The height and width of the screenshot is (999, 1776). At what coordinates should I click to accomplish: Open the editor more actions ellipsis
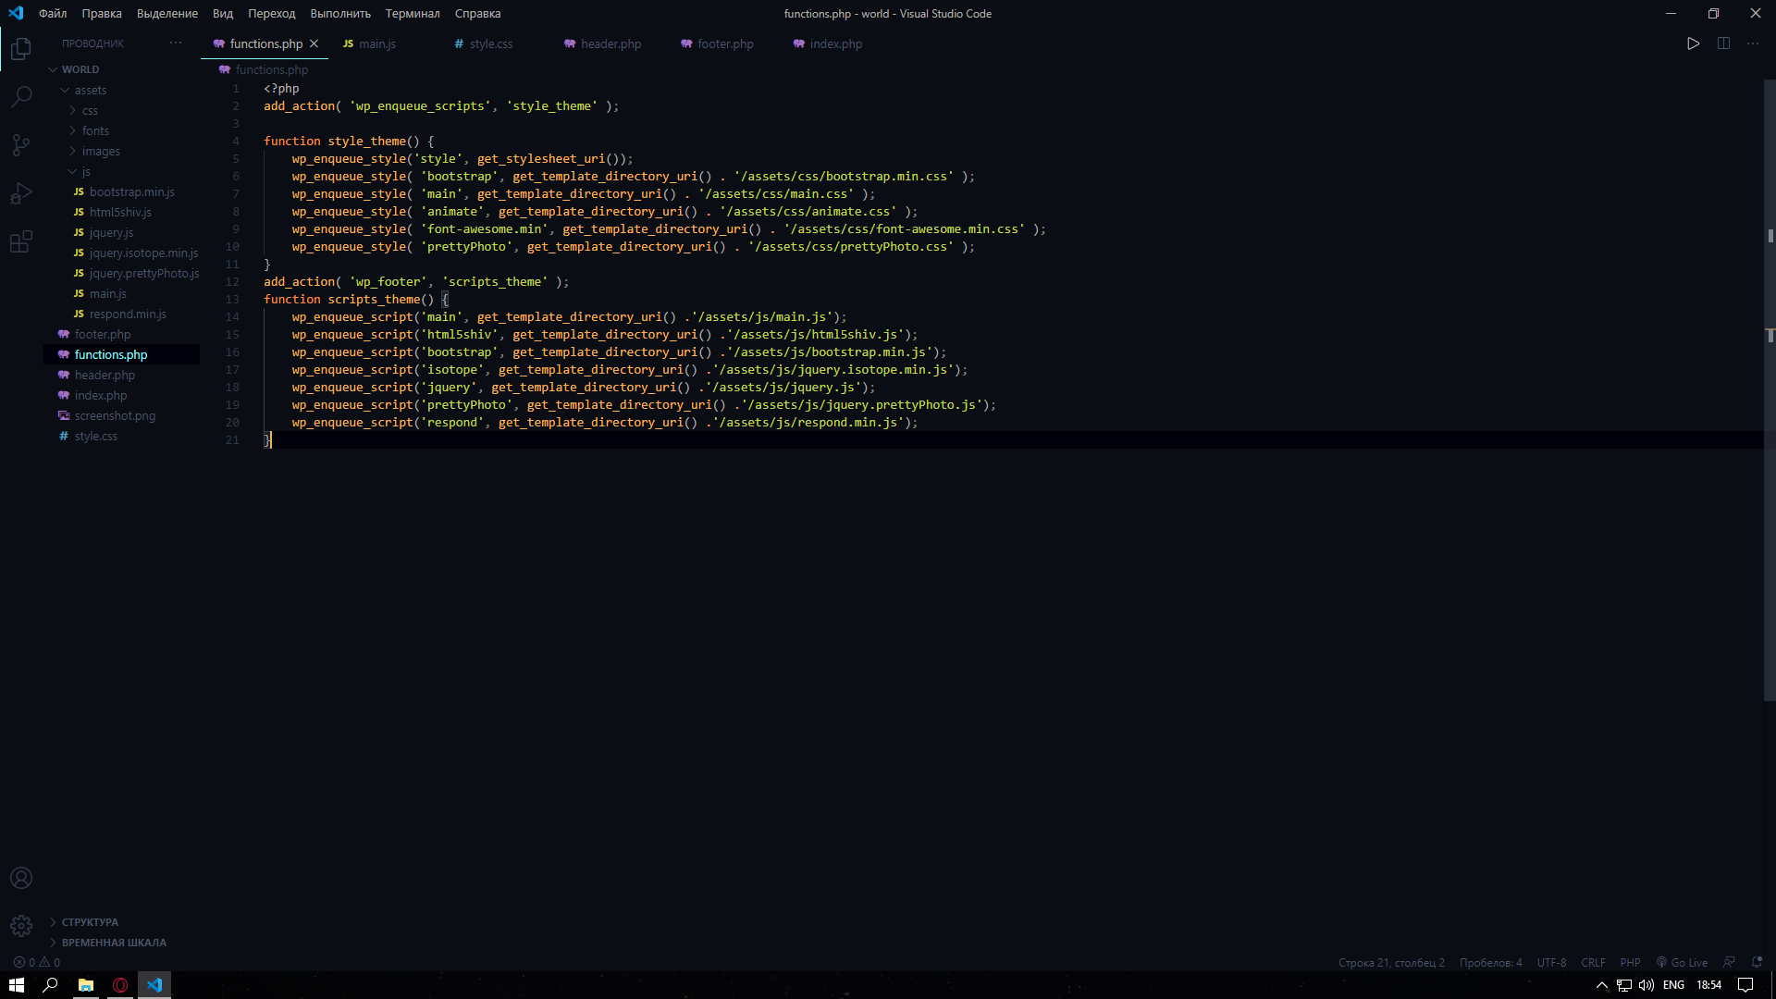tap(1753, 43)
